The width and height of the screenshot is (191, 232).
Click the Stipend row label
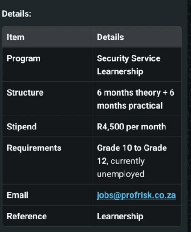click(x=22, y=127)
